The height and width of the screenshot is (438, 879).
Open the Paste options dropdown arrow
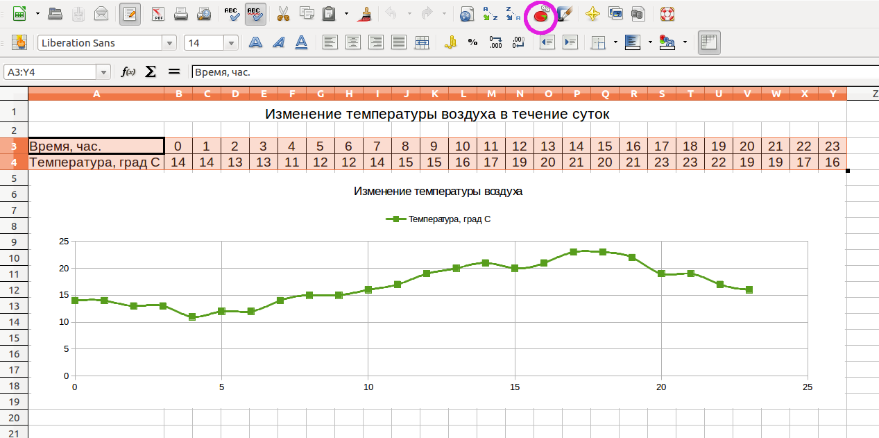[x=346, y=13]
